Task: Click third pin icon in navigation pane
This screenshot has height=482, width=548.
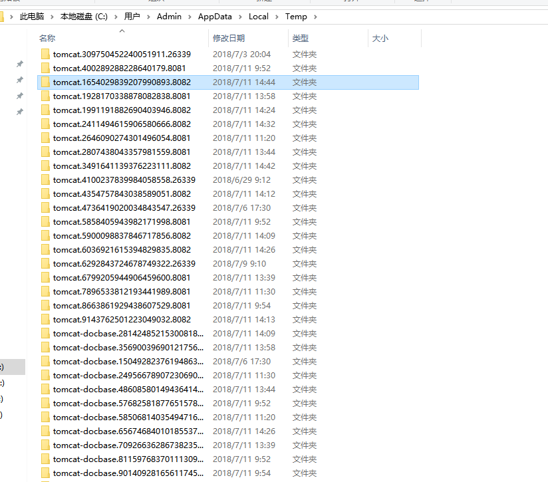Action: [20, 96]
